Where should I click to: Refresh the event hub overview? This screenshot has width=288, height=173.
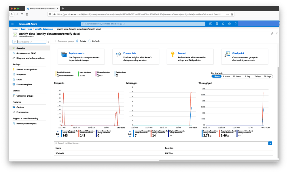pyautogui.click(x=94, y=41)
